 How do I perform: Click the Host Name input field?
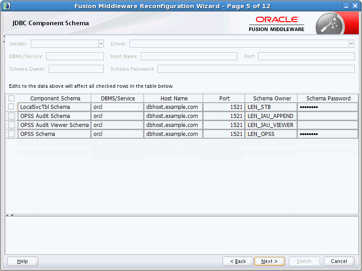pyautogui.click(x=189, y=56)
